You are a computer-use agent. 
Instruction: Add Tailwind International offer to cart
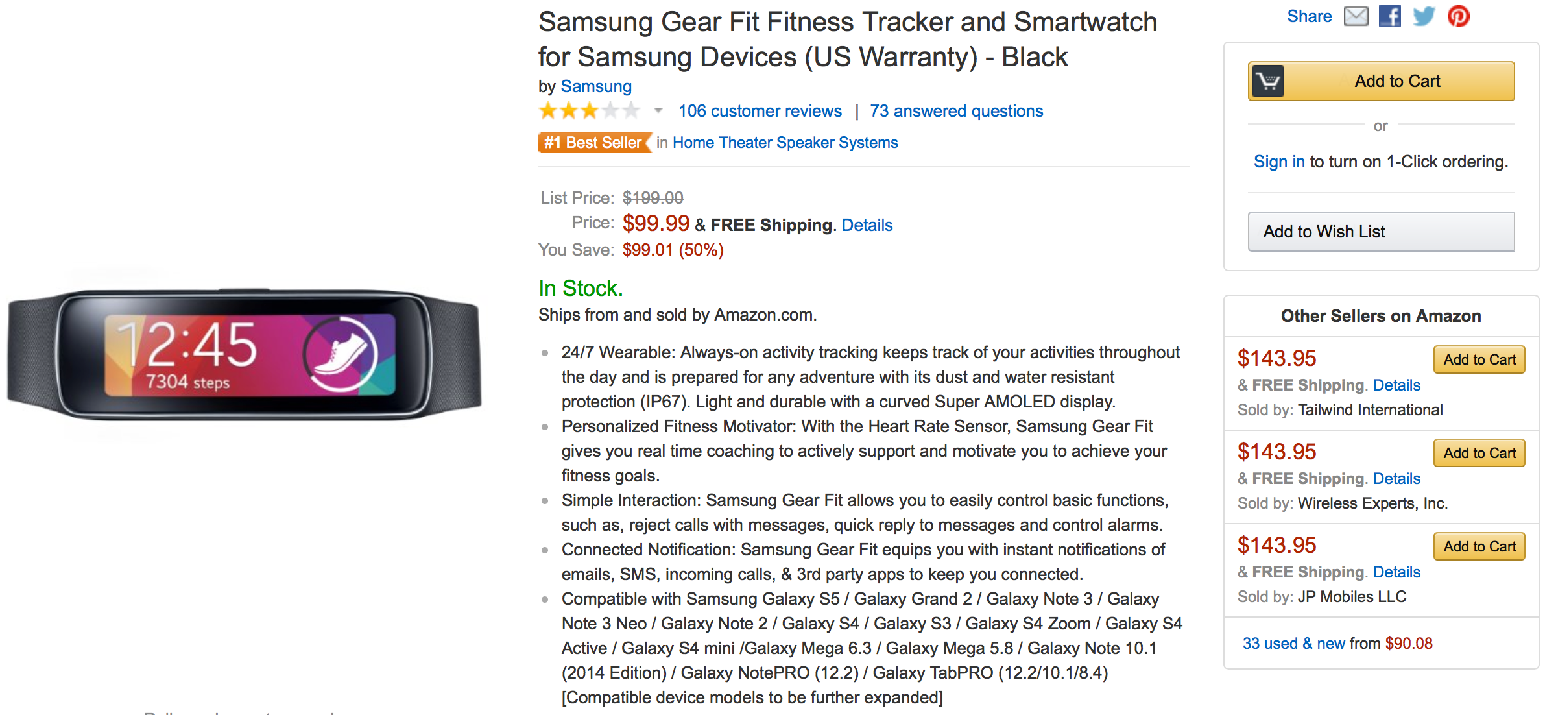pos(1479,360)
